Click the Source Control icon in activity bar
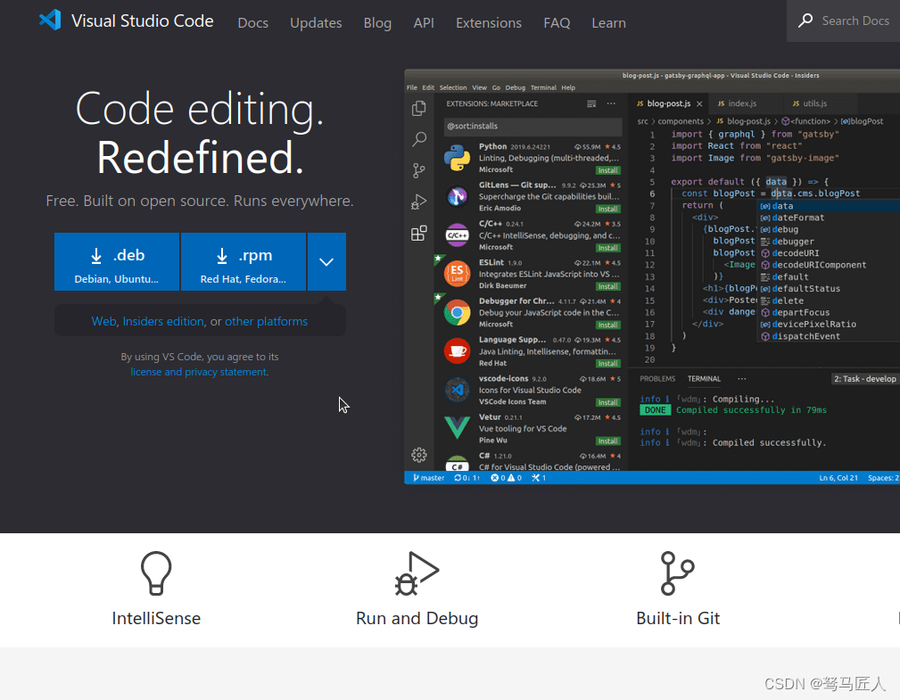 (x=419, y=170)
